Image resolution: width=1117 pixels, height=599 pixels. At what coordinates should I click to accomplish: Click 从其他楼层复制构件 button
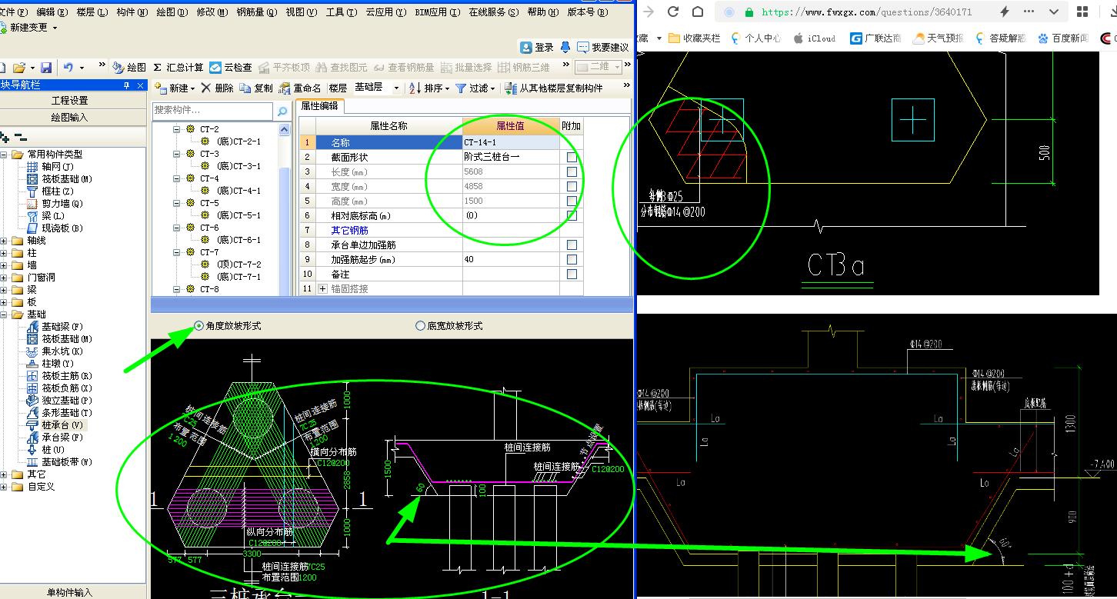(554, 88)
